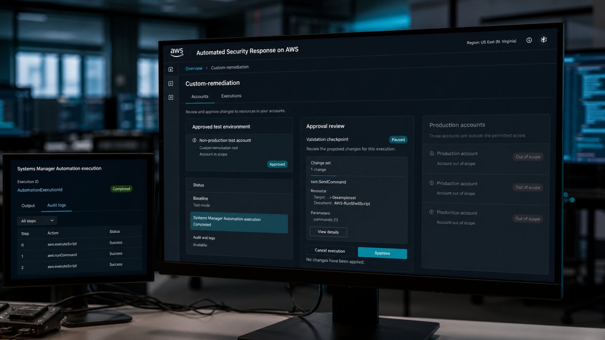Click the Action column header in steps table

(53, 233)
